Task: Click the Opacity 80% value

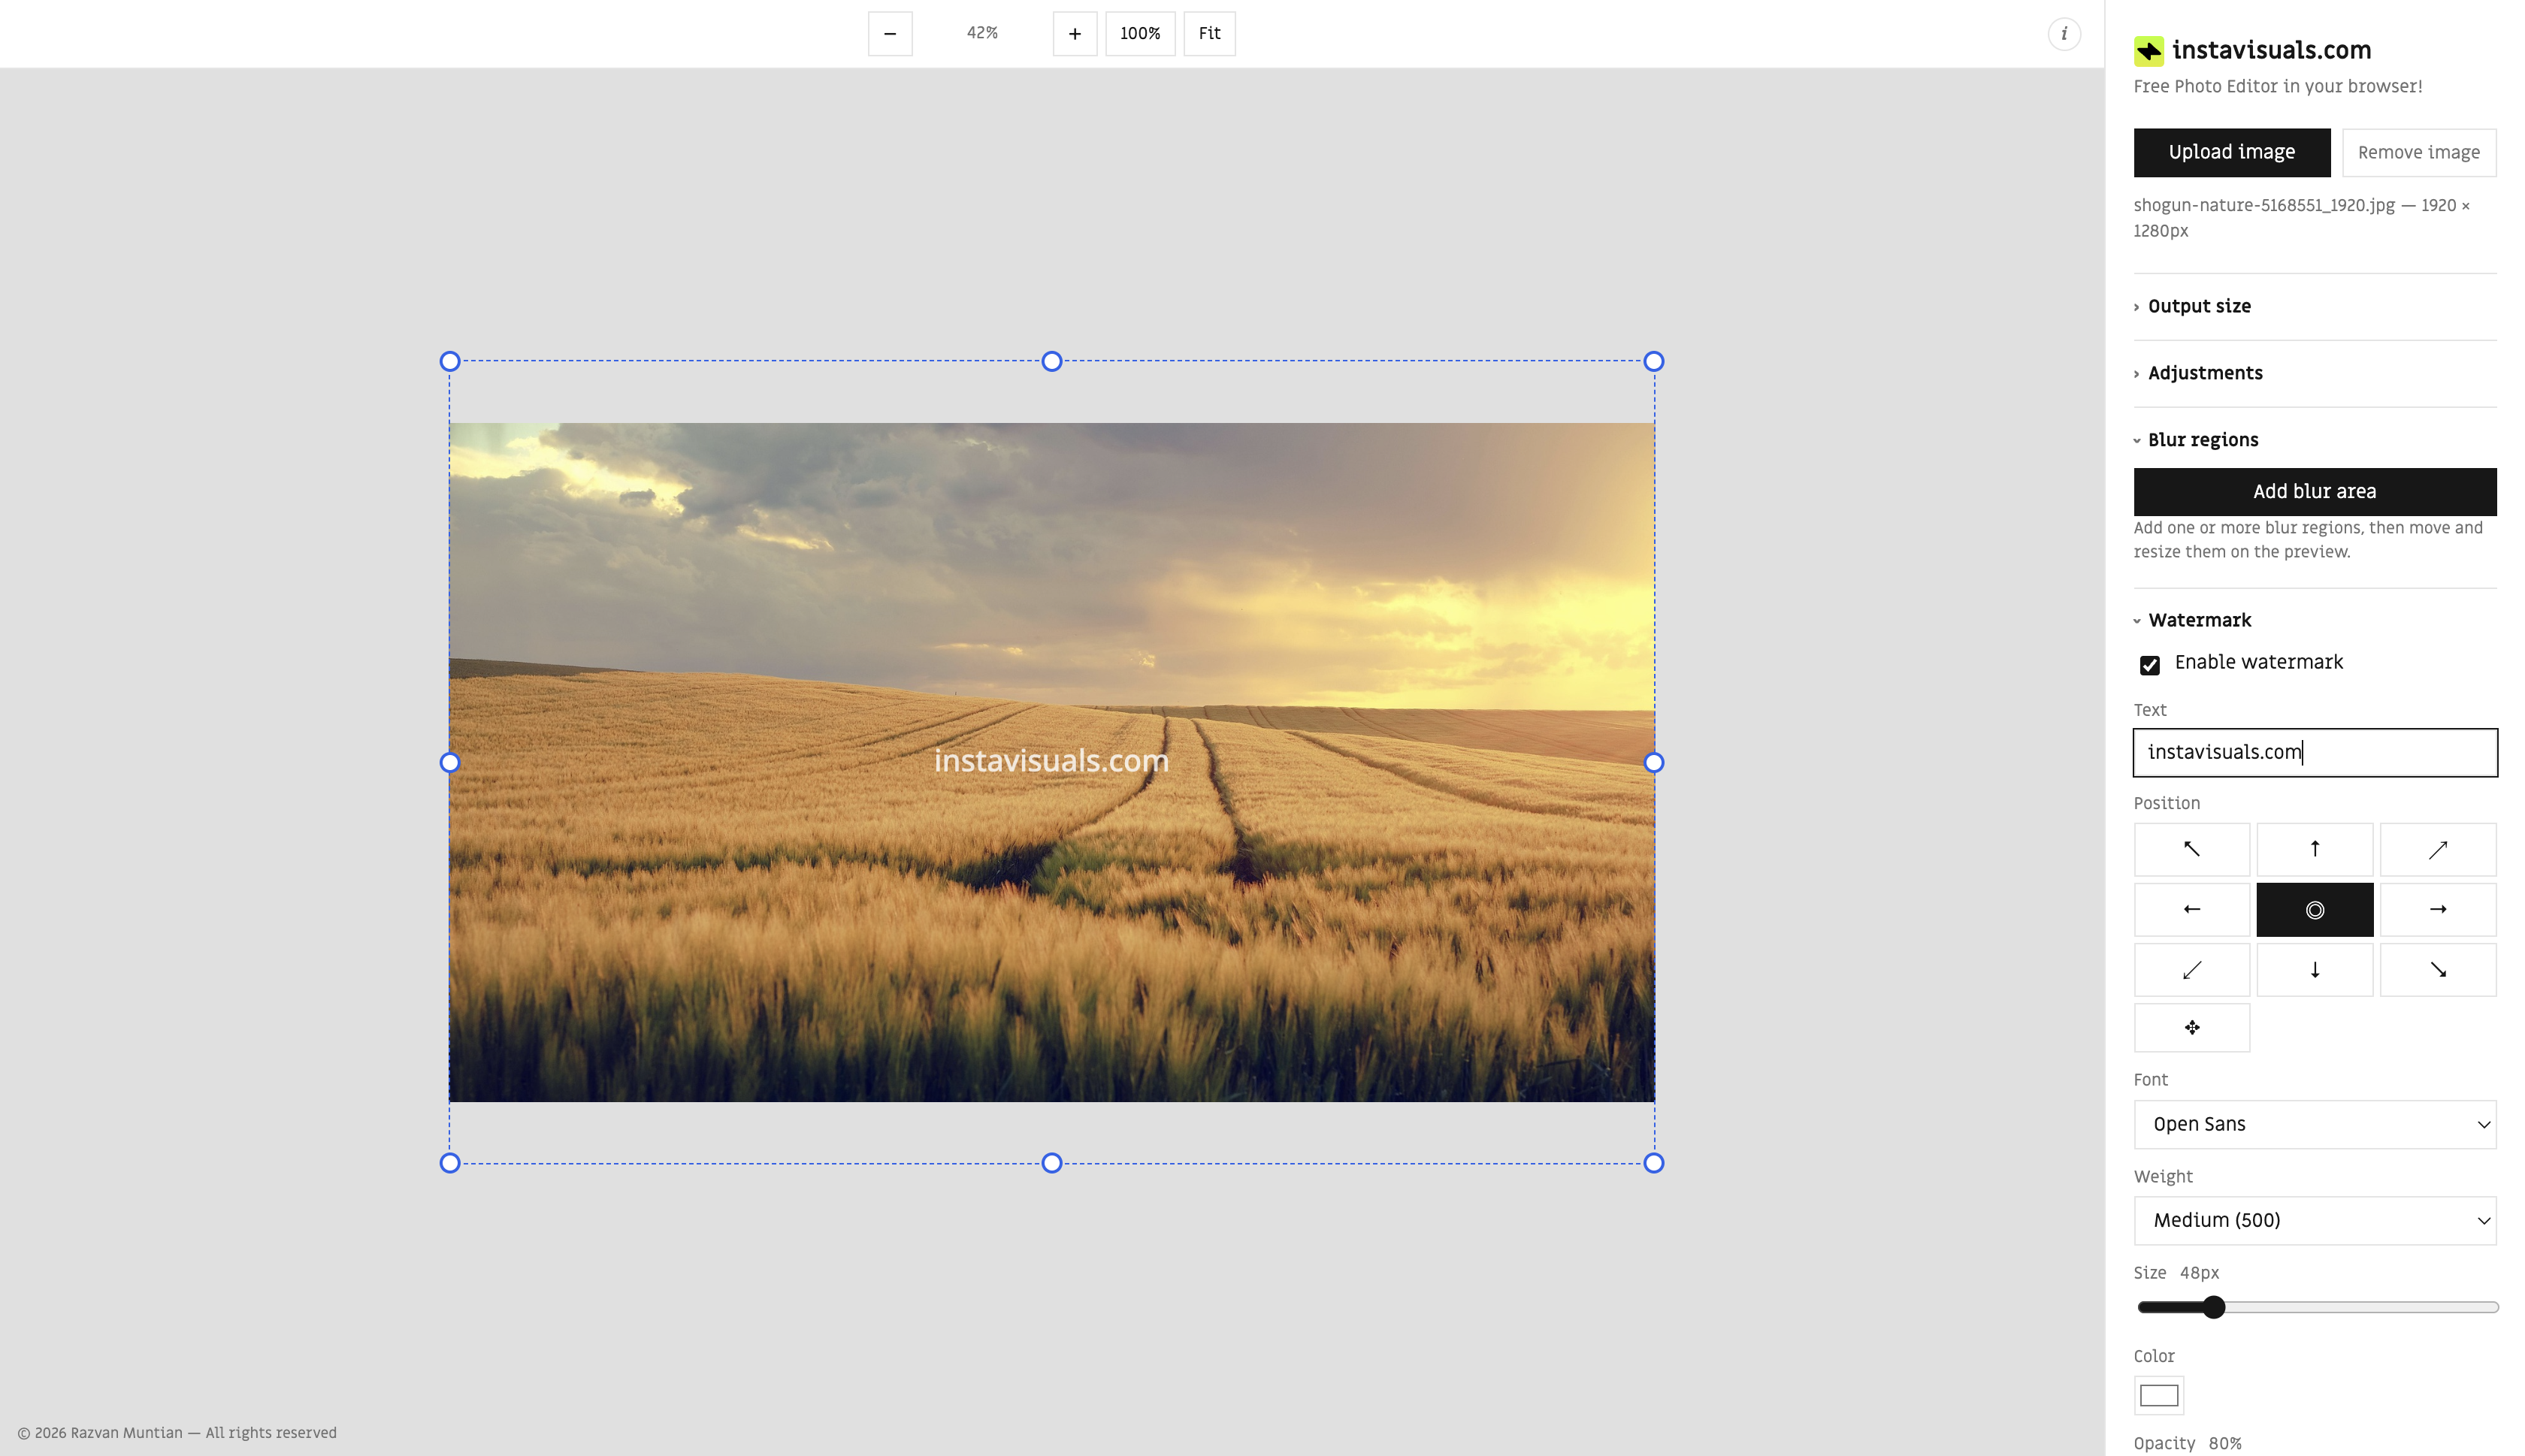Action: pyautogui.click(x=2224, y=1443)
